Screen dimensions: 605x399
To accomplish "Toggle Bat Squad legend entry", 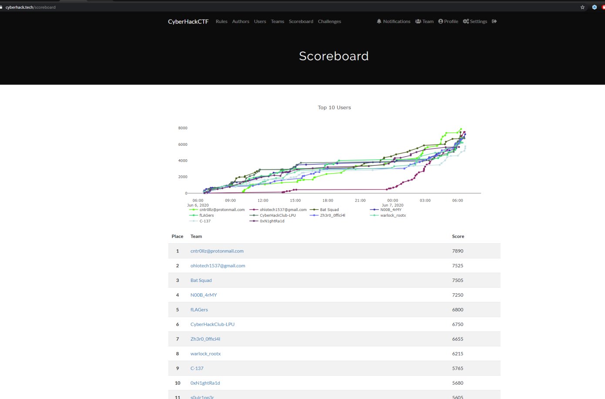I will pos(324,210).
